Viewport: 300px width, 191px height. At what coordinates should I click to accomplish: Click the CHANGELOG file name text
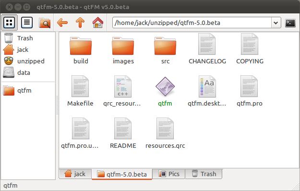(x=207, y=61)
